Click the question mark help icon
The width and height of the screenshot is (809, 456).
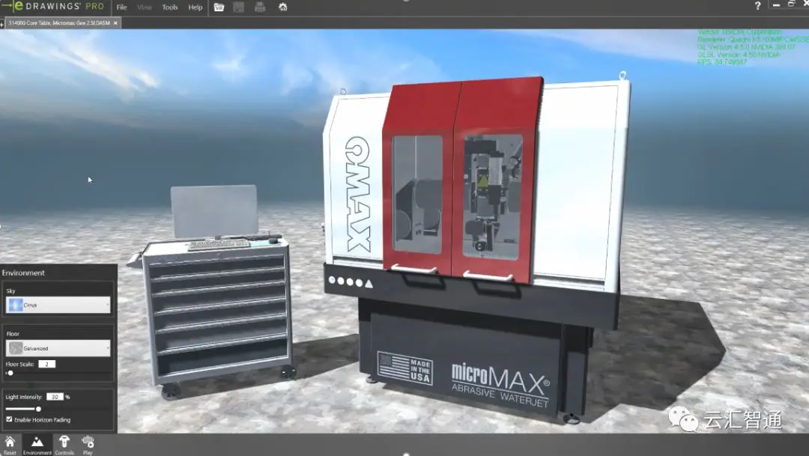(x=757, y=6)
